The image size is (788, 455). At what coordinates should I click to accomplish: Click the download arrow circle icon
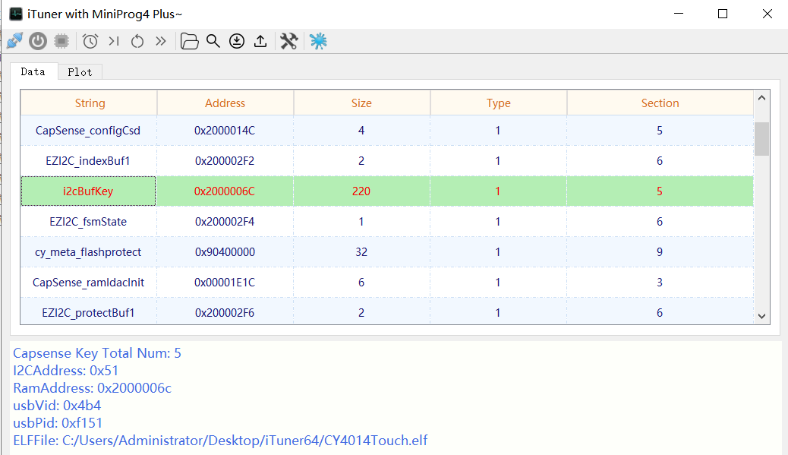click(237, 41)
